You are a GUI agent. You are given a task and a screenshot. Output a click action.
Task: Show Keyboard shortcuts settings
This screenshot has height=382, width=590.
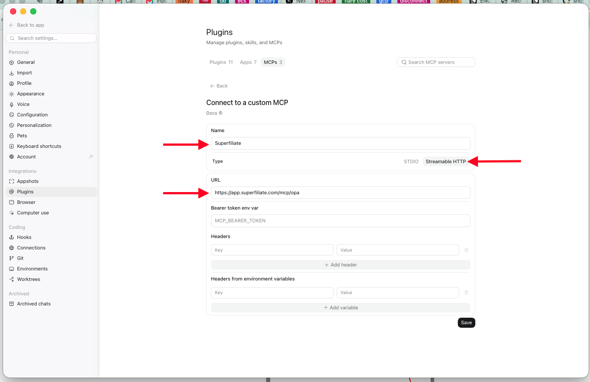coord(51,146)
